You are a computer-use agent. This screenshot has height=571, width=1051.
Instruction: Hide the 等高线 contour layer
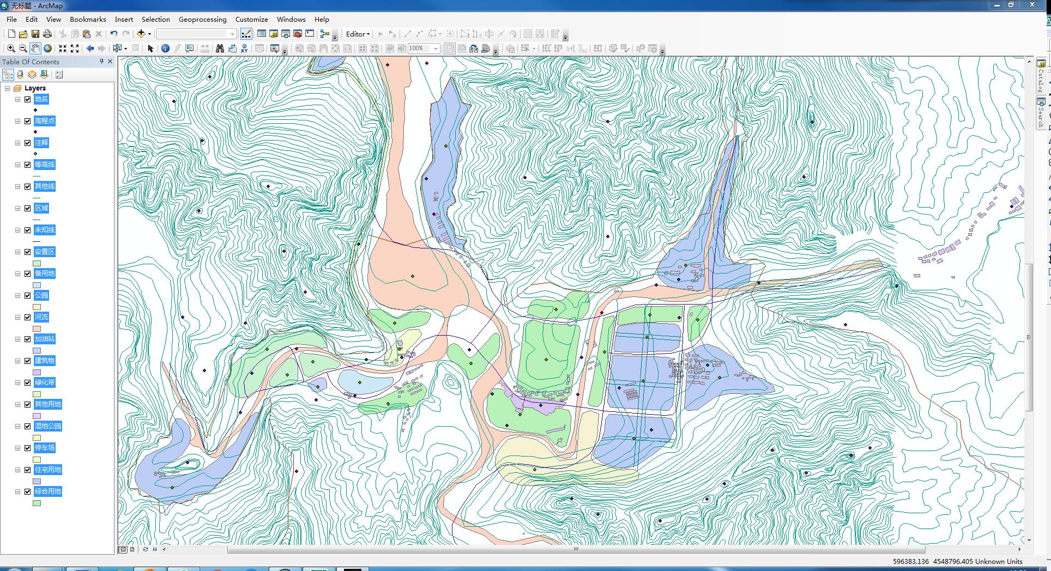coord(27,165)
